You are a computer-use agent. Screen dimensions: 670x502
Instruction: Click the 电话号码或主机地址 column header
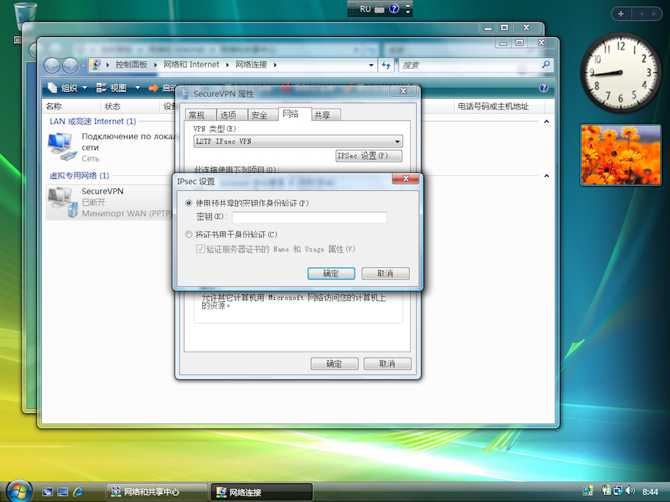tap(499, 106)
